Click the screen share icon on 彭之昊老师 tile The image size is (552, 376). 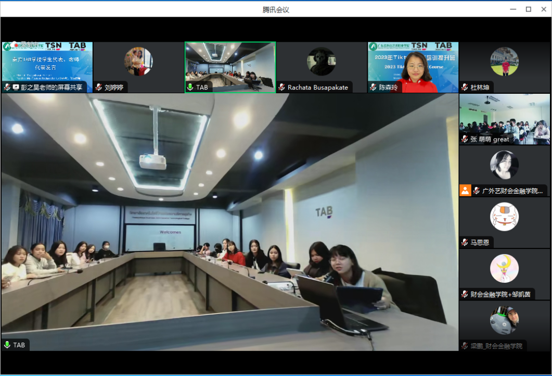tap(16, 87)
